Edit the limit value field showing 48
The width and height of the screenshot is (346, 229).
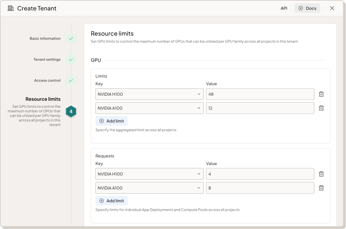coord(260,94)
